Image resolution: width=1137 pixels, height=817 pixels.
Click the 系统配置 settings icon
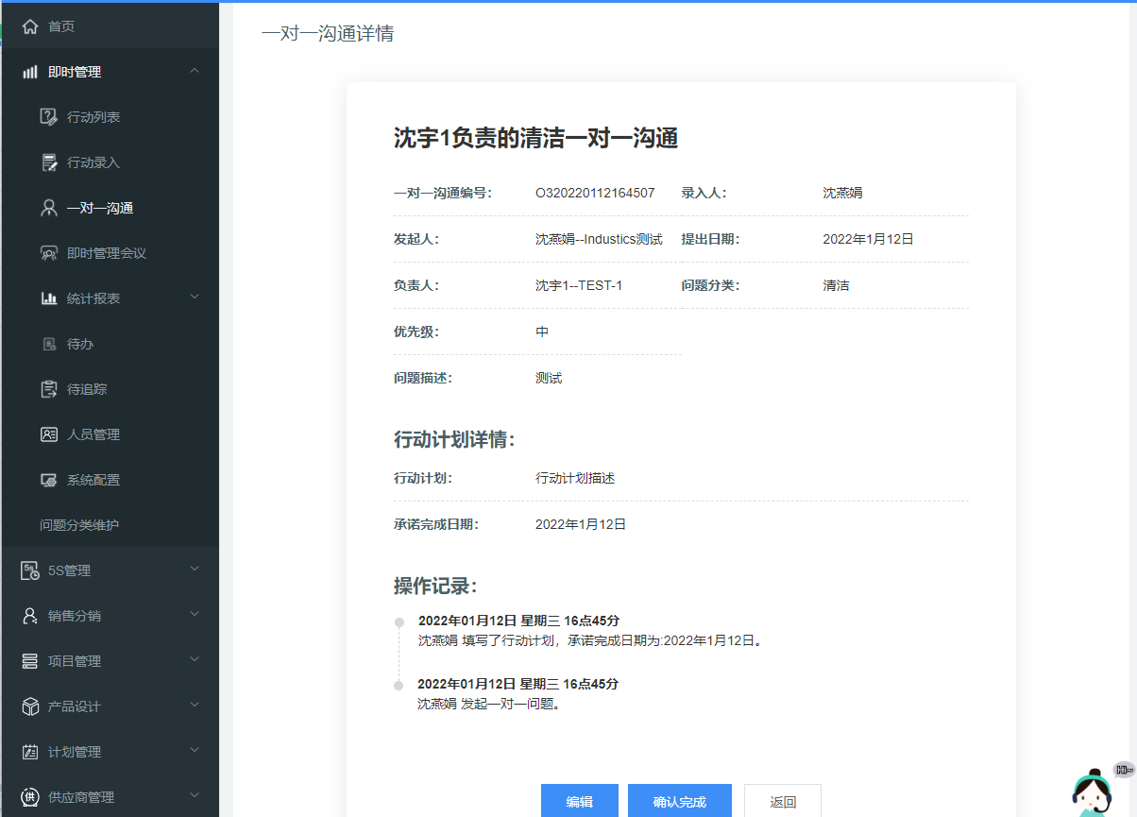(x=49, y=480)
